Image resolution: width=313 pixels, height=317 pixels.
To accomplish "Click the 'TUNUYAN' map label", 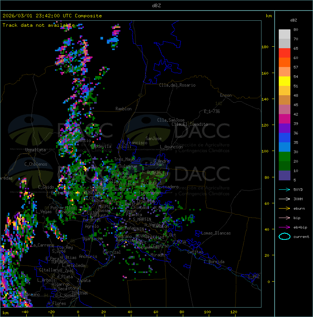I will pyautogui.click(x=80, y=293).
